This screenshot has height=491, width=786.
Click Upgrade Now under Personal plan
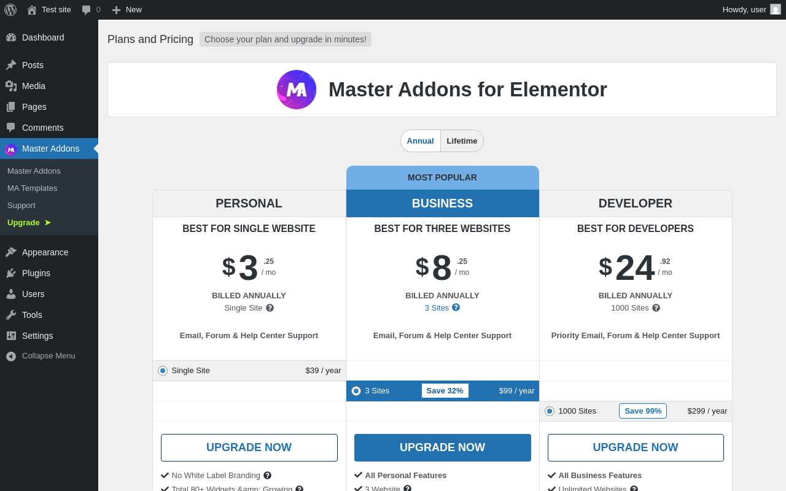coord(249,447)
